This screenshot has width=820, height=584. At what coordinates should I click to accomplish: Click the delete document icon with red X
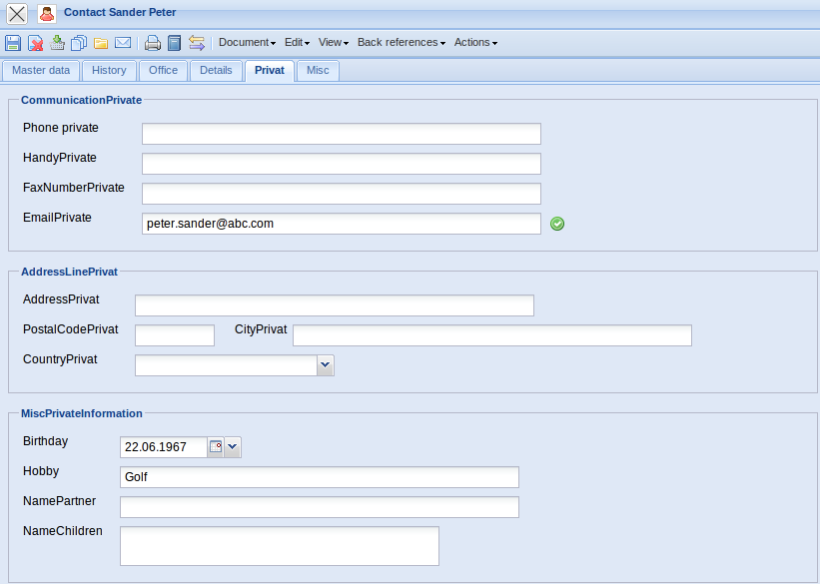tap(35, 43)
